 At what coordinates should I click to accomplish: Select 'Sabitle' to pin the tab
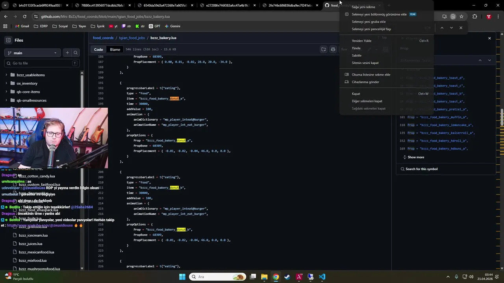tap(356, 55)
